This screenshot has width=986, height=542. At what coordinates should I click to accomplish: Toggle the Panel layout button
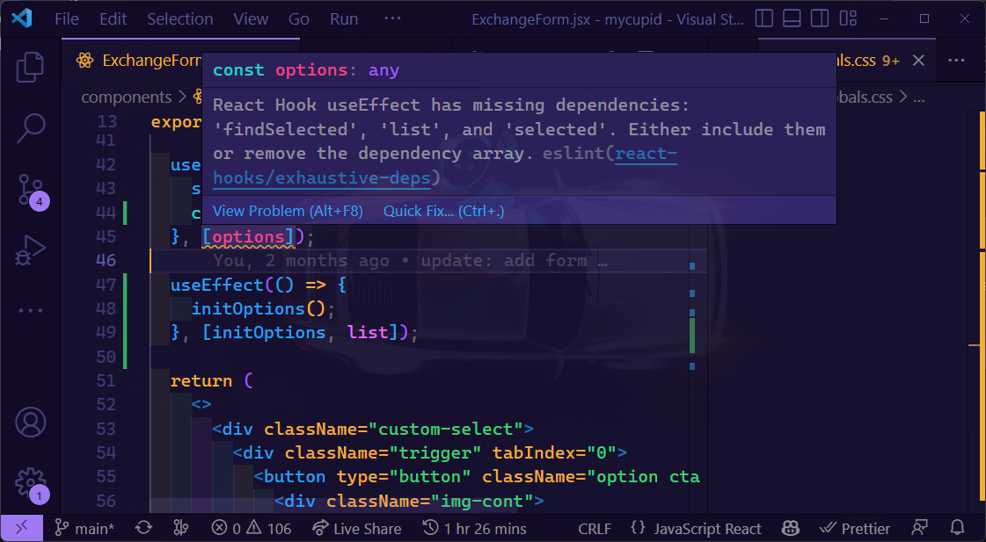point(792,18)
